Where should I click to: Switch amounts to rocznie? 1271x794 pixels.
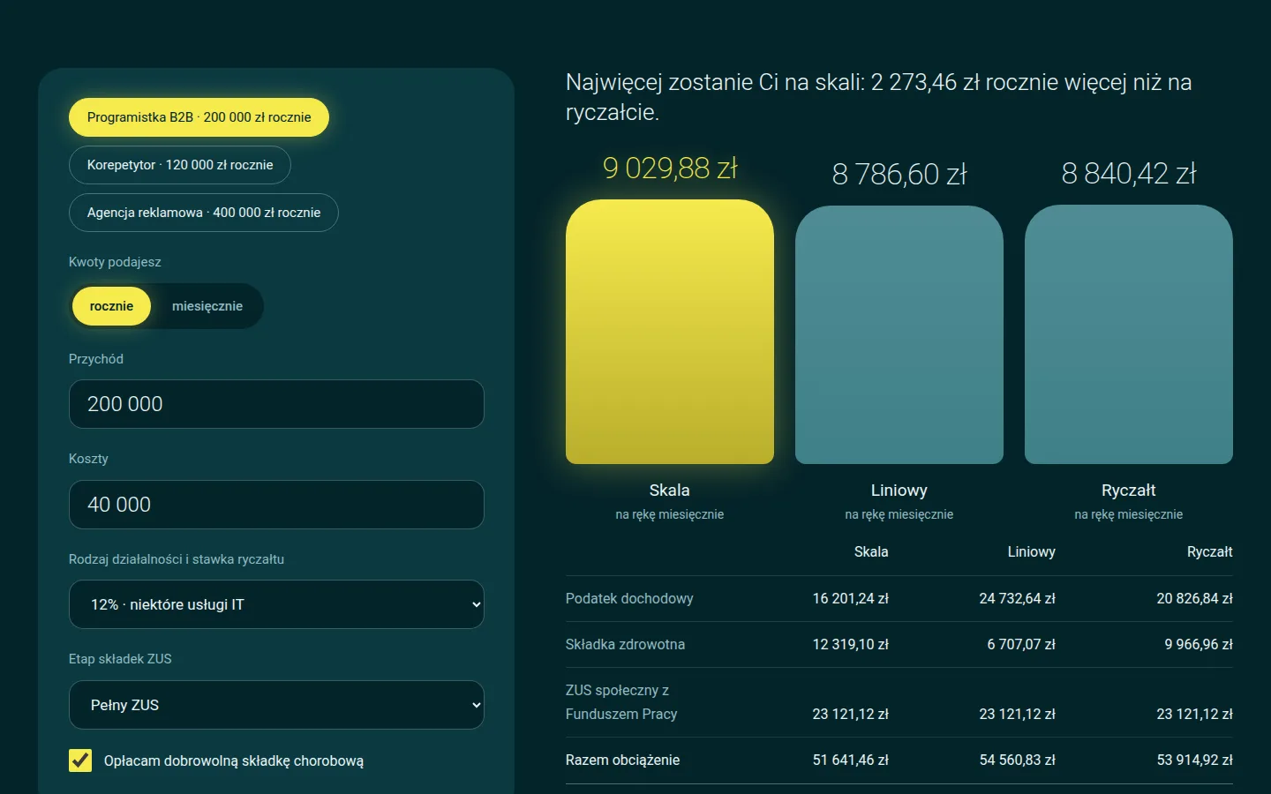111,306
